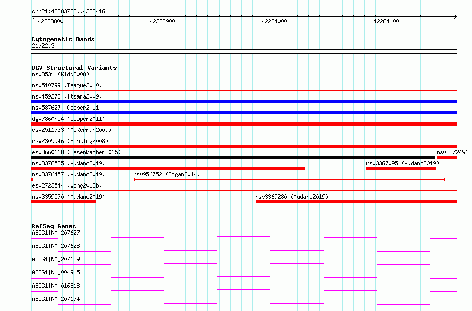Click the red bar under nsv3359570
Screen dimensions: 472x311
(x=64, y=202)
